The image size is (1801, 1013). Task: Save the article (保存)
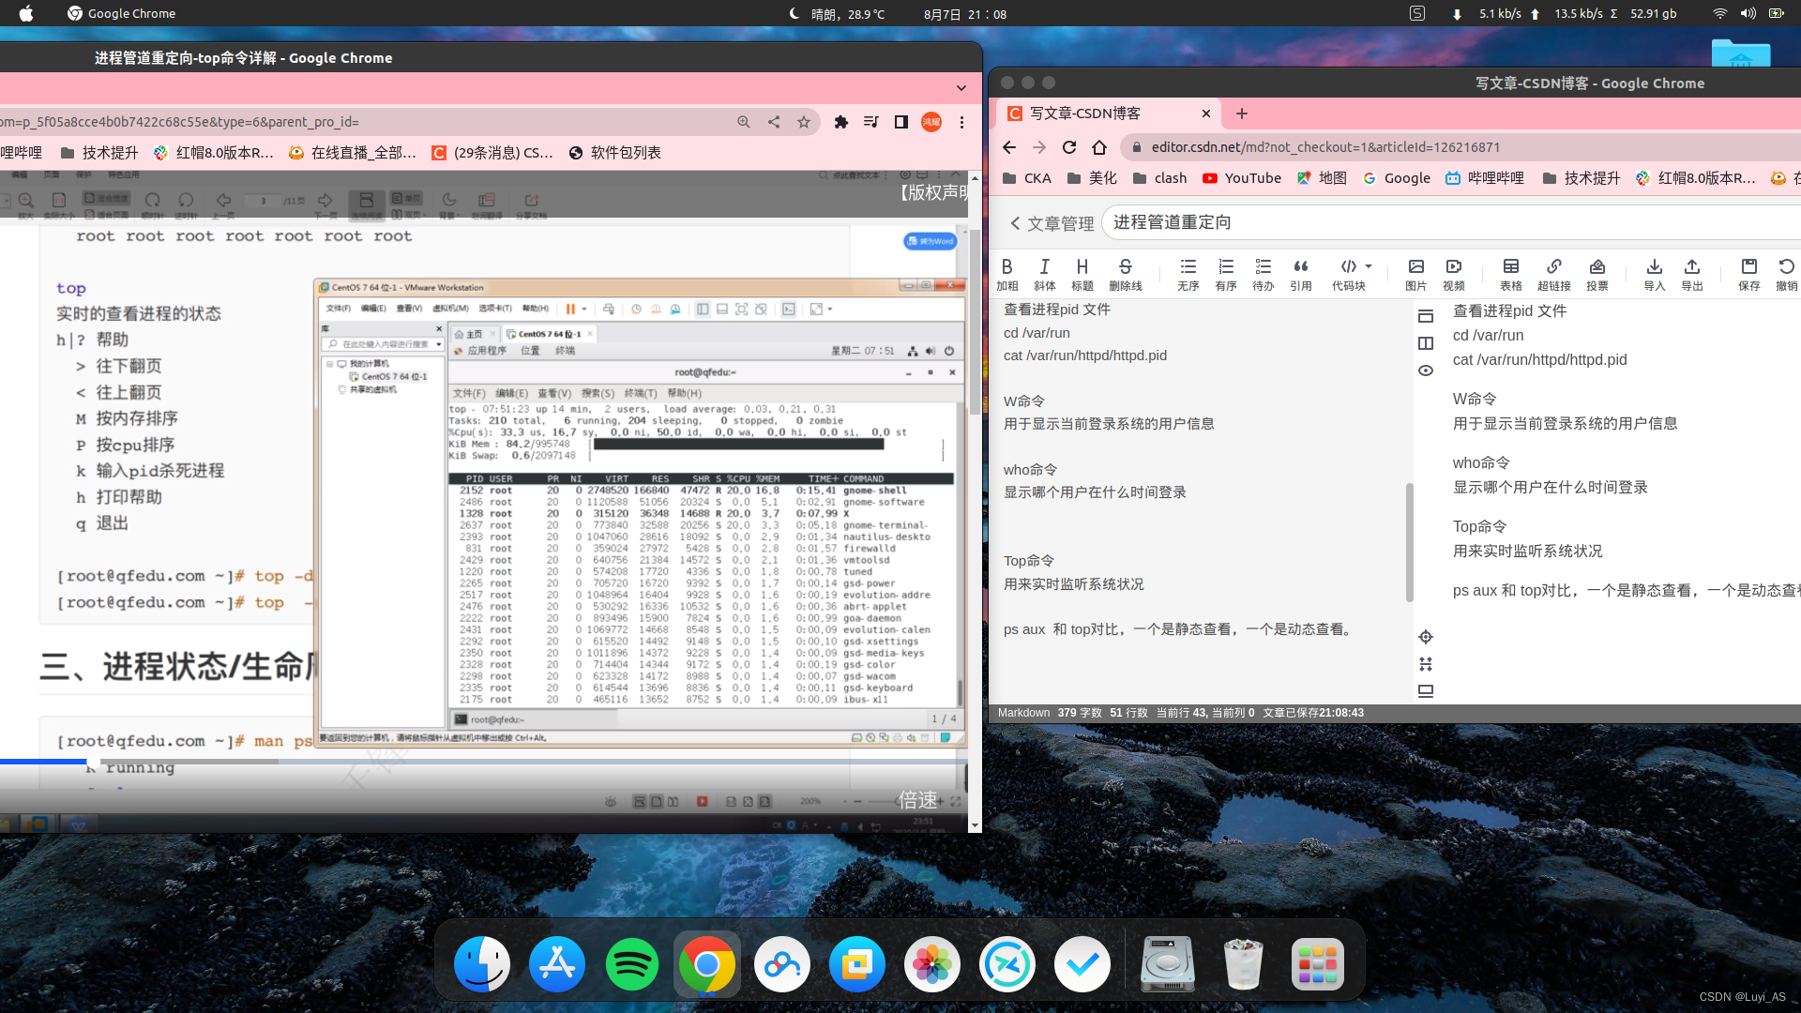1749,274
